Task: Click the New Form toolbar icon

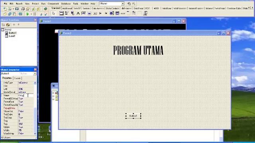Action: point(20,14)
